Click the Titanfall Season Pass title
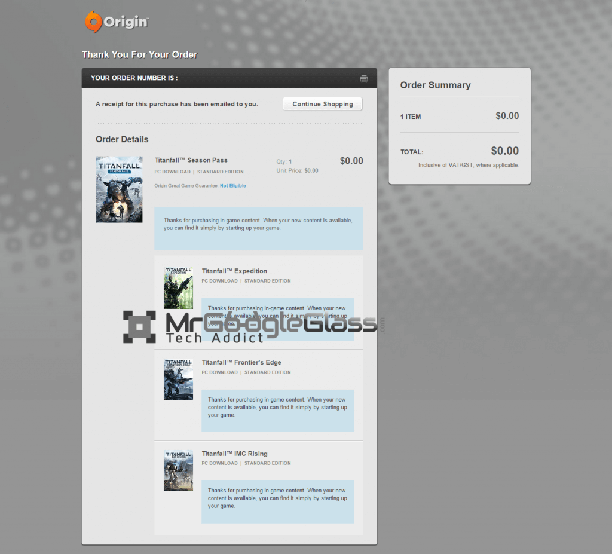Image resolution: width=612 pixels, height=554 pixels. point(191,160)
